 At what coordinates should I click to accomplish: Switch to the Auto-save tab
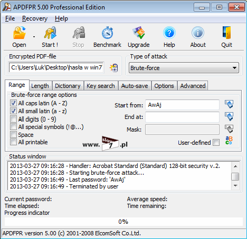pyautogui.click(x=135, y=86)
